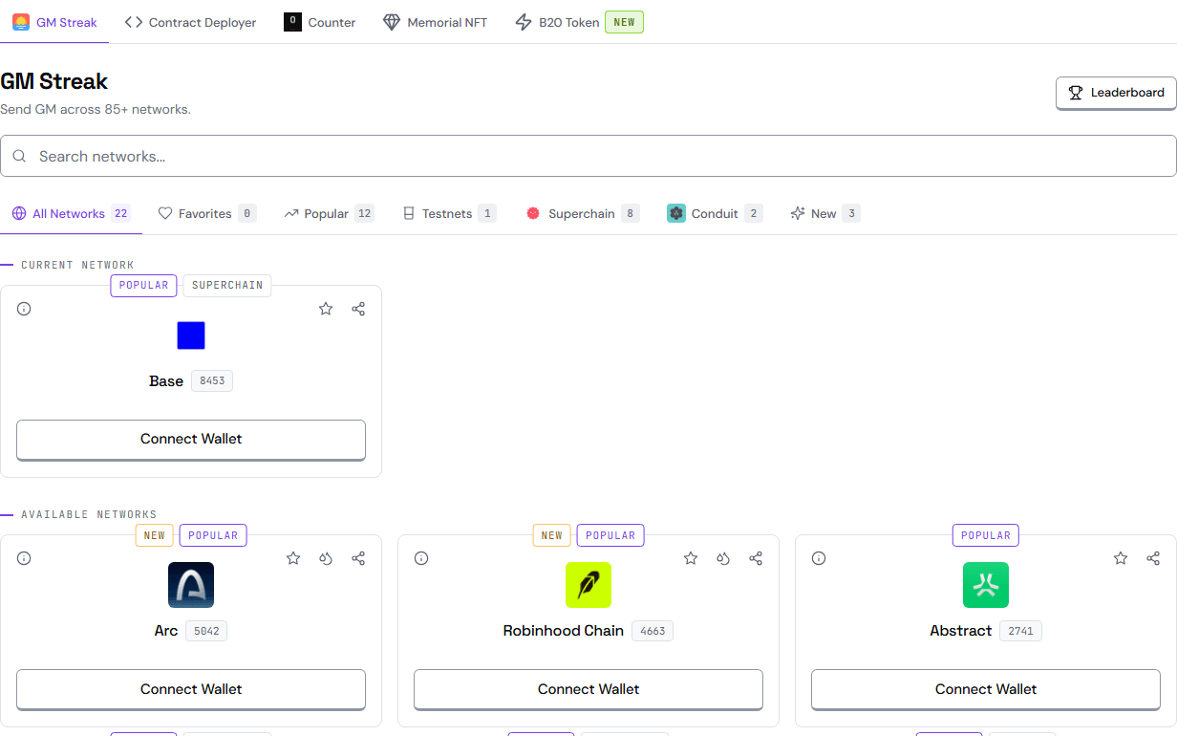This screenshot has width=1177, height=736.
Task: Click the Arc chain ID 5042
Action: (x=206, y=631)
